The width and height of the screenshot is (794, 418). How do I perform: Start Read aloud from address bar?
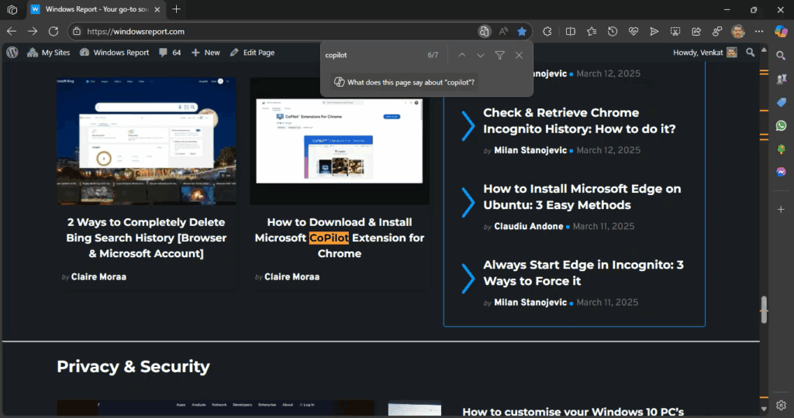pyautogui.click(x=503, y=31)
